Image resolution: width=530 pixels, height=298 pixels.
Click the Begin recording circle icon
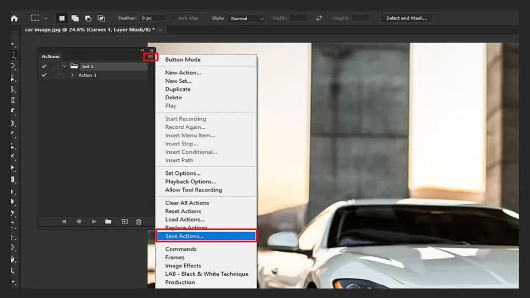pos(79,221)
